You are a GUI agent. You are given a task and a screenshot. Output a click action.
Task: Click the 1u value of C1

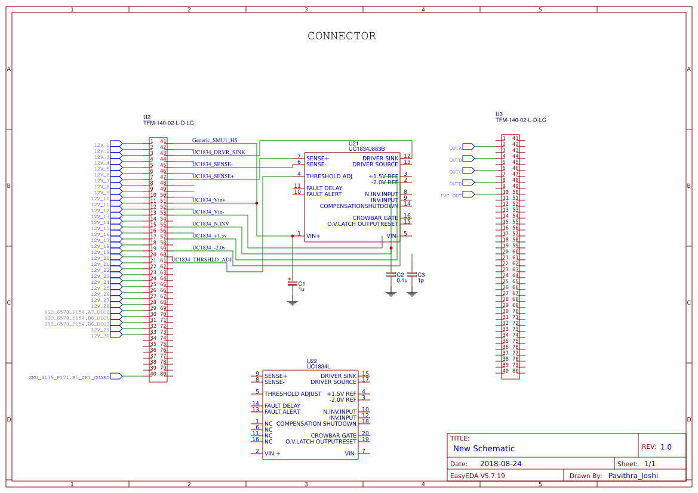(302, 289)
